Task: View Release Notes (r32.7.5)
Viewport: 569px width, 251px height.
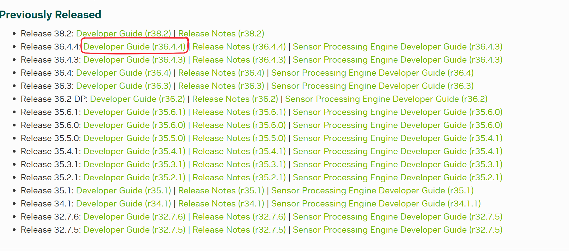Action: (239, 230)
